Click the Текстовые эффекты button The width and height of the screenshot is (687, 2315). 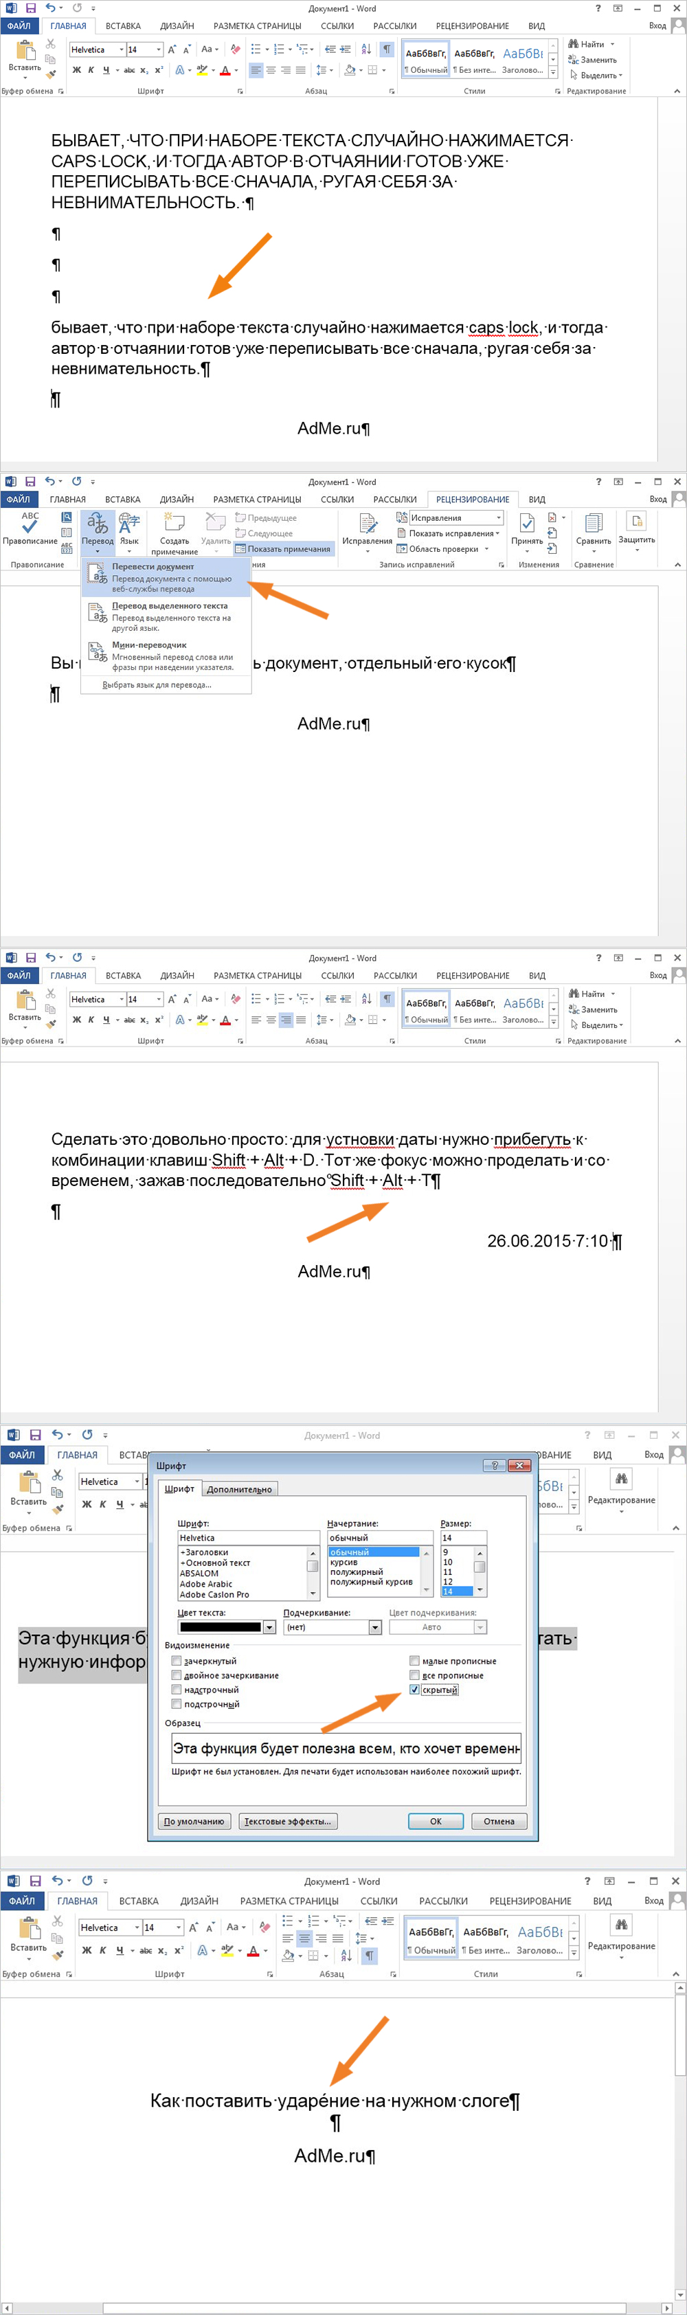coord(287,1821)
